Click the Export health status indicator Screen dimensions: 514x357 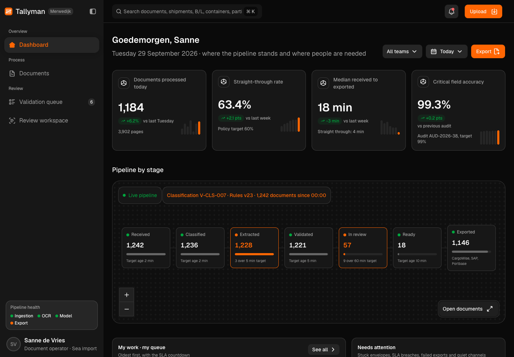coord(19,323)
